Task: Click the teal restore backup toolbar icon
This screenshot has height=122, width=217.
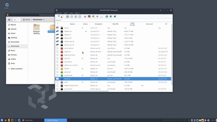Action: 115,17
